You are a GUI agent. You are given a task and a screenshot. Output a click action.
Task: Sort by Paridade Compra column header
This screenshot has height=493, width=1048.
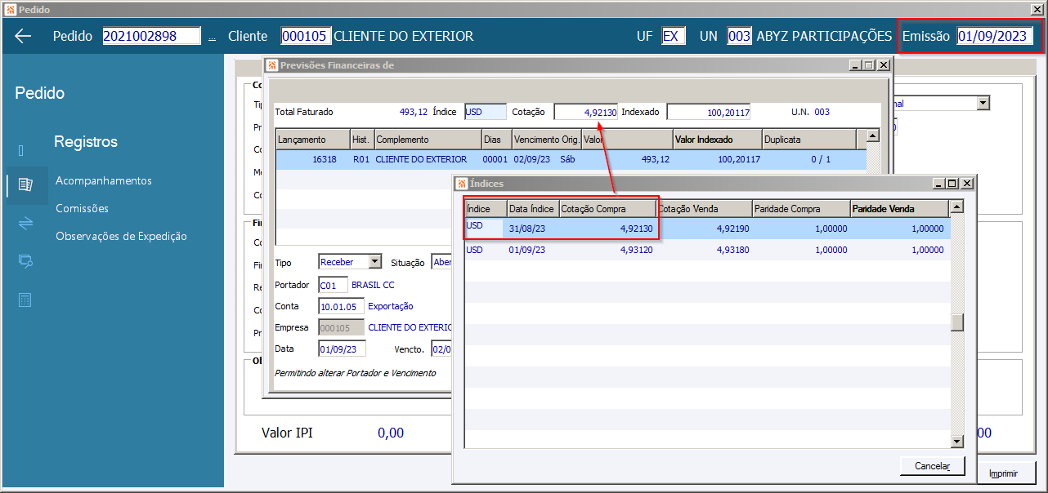(x=801, y=209)
